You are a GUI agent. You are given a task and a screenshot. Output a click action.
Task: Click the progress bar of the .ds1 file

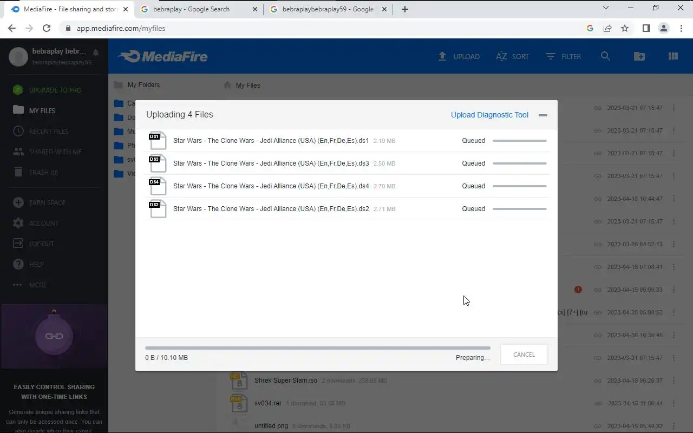(520, 141)
